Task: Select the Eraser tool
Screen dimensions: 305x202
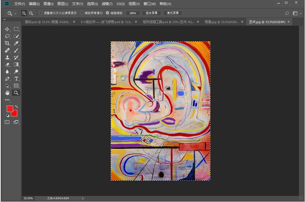Action: 7,64
